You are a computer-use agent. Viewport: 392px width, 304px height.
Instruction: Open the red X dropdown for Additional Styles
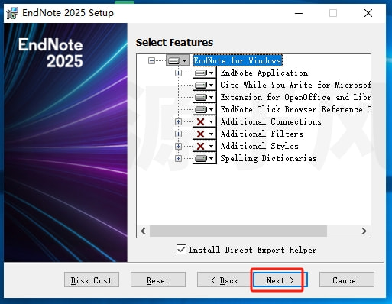[x=204, y=146]
